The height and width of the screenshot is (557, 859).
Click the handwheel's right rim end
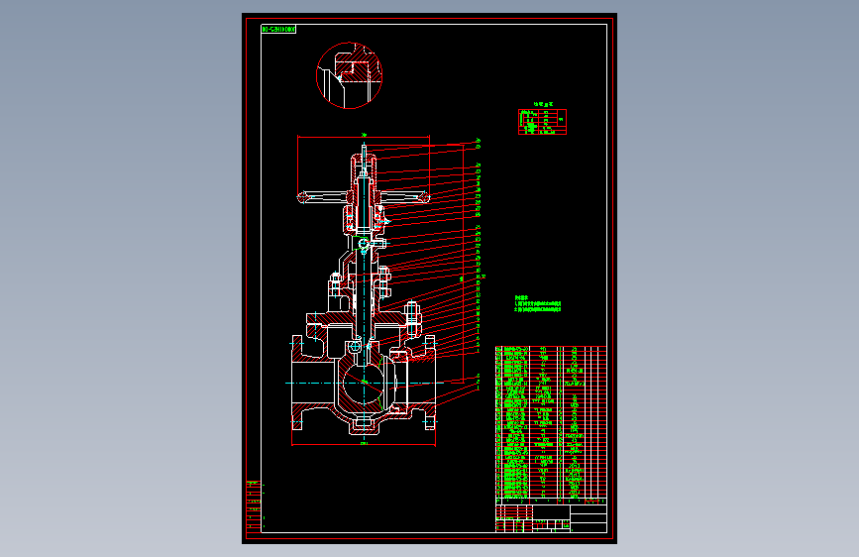425,197
